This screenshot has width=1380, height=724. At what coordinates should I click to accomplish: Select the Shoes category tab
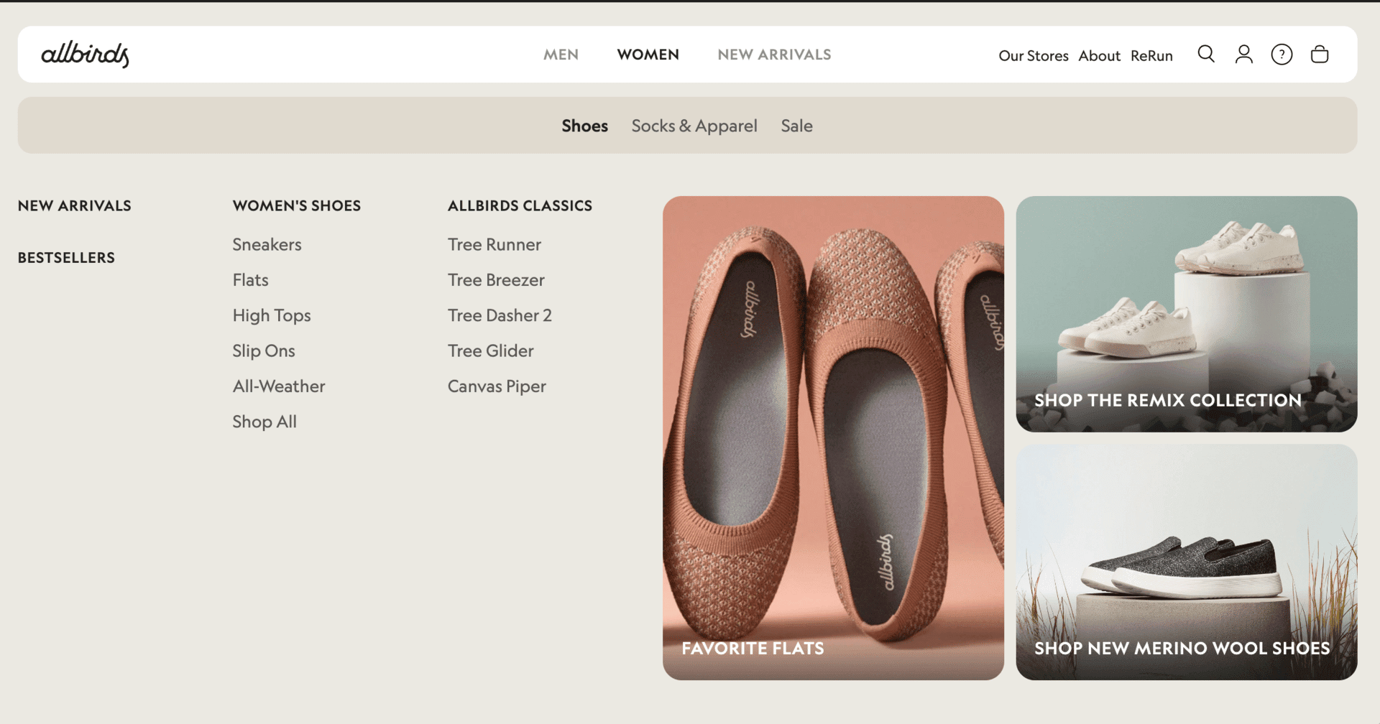tap(584, 125)
